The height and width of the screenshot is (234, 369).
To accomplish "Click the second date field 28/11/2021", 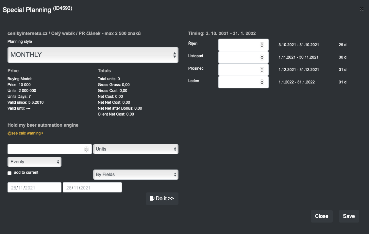I will (x=92, y=188).
